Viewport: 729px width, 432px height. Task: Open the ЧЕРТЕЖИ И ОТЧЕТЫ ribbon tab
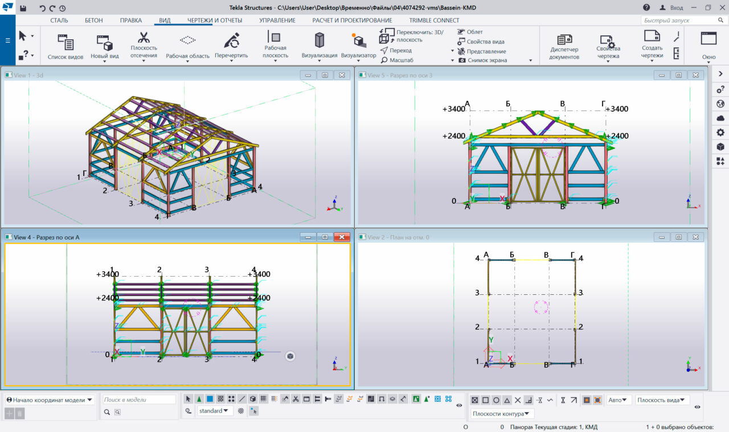click(215, 20)
